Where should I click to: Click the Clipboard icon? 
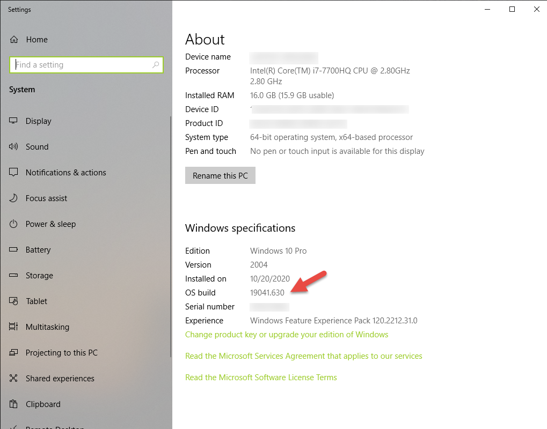tap(13, 404)
